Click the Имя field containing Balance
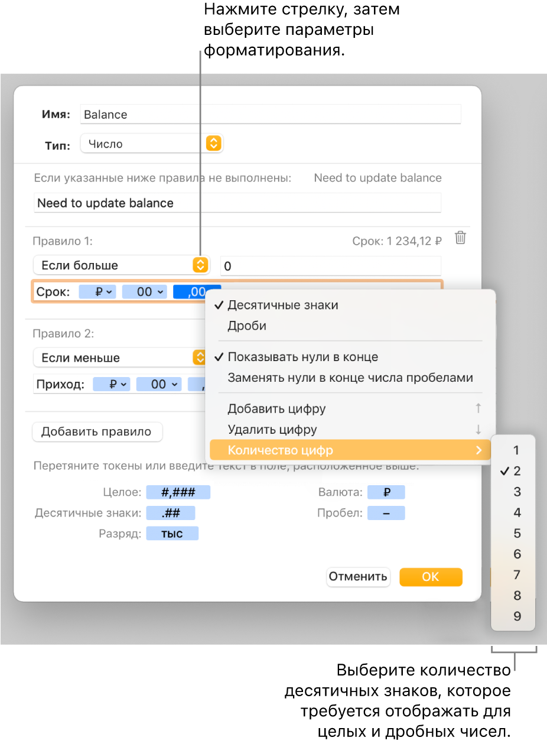 tap(270, 115)
